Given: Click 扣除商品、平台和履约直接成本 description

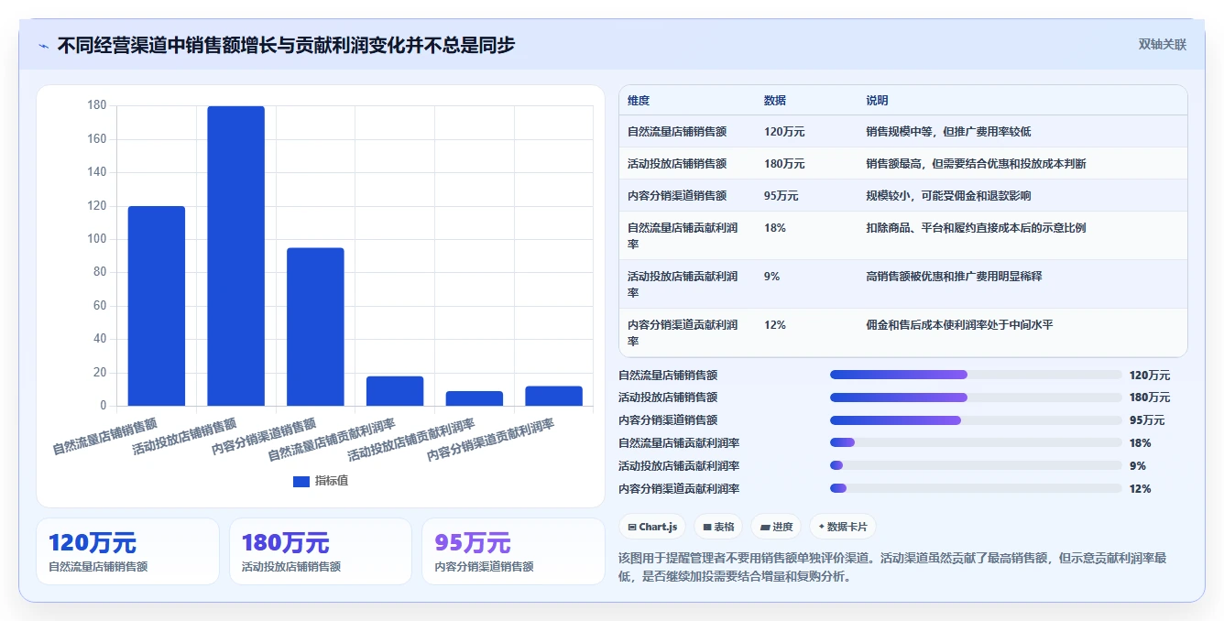Looking at the screenshot, I should pos(976,228).
